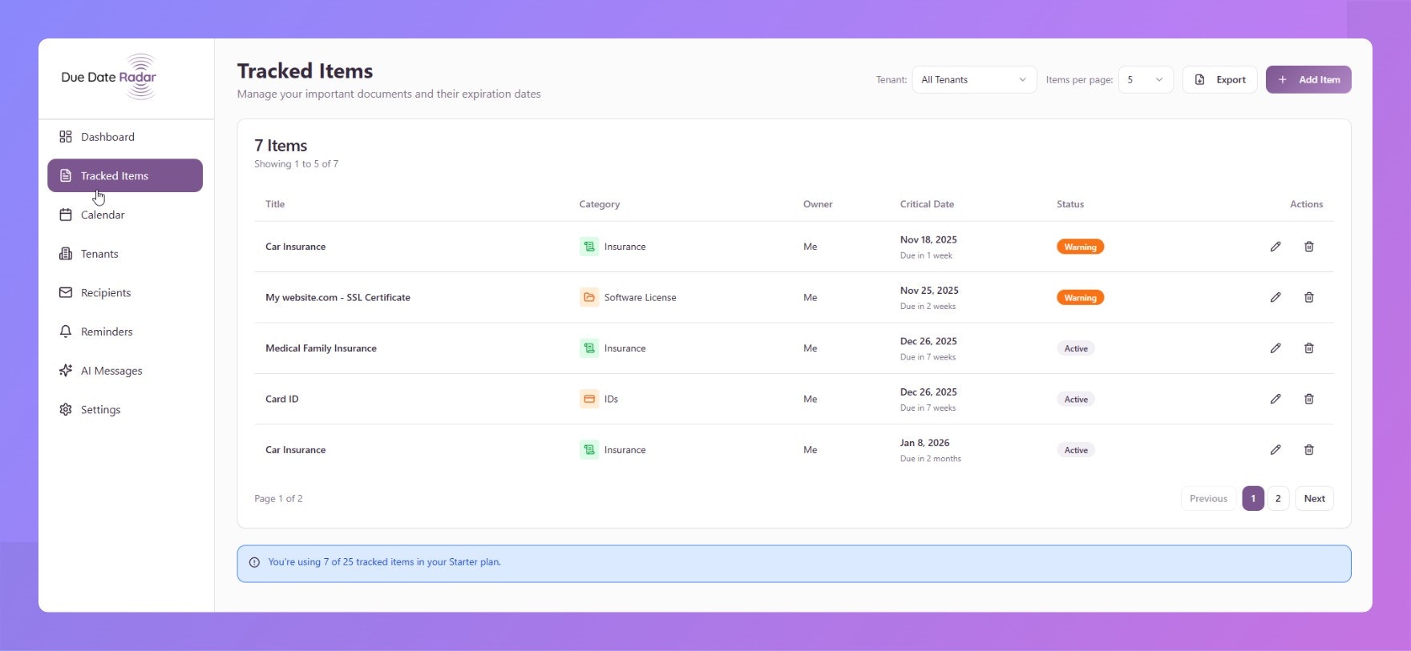Screen dimensions: 1411x651
Task: Click the 'Due in 1 week' text
Action: coord(926,255)
